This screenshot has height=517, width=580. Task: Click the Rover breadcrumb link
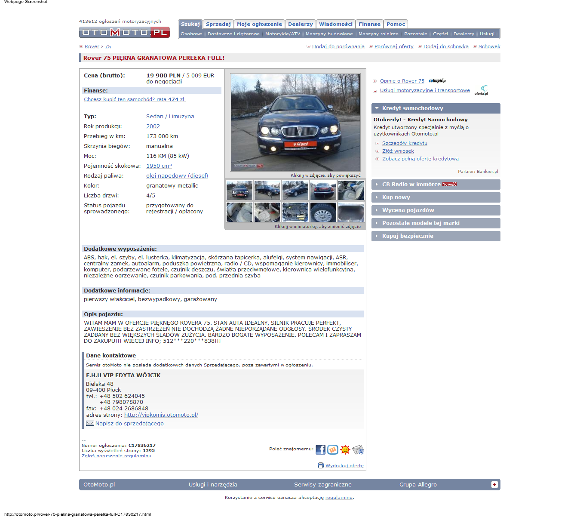pyautogui.click(x=92, y=46)
